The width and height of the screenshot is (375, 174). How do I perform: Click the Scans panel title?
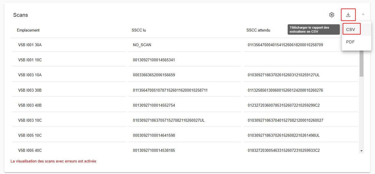21,15
